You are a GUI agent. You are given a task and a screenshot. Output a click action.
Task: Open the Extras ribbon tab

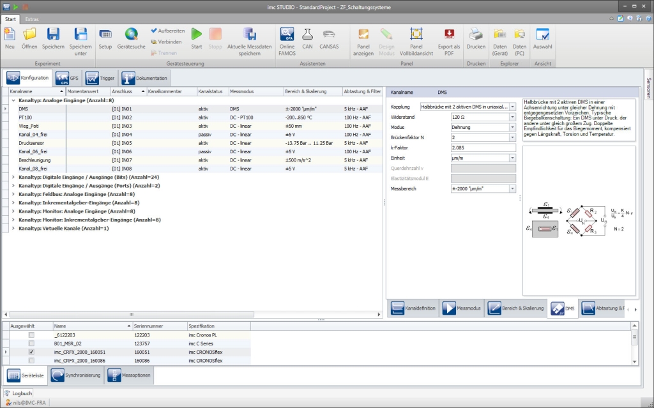pyautogui.click(x=31, y=19)
